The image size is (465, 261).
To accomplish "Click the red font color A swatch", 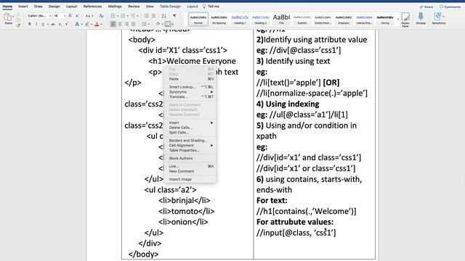I will point(97,24).
